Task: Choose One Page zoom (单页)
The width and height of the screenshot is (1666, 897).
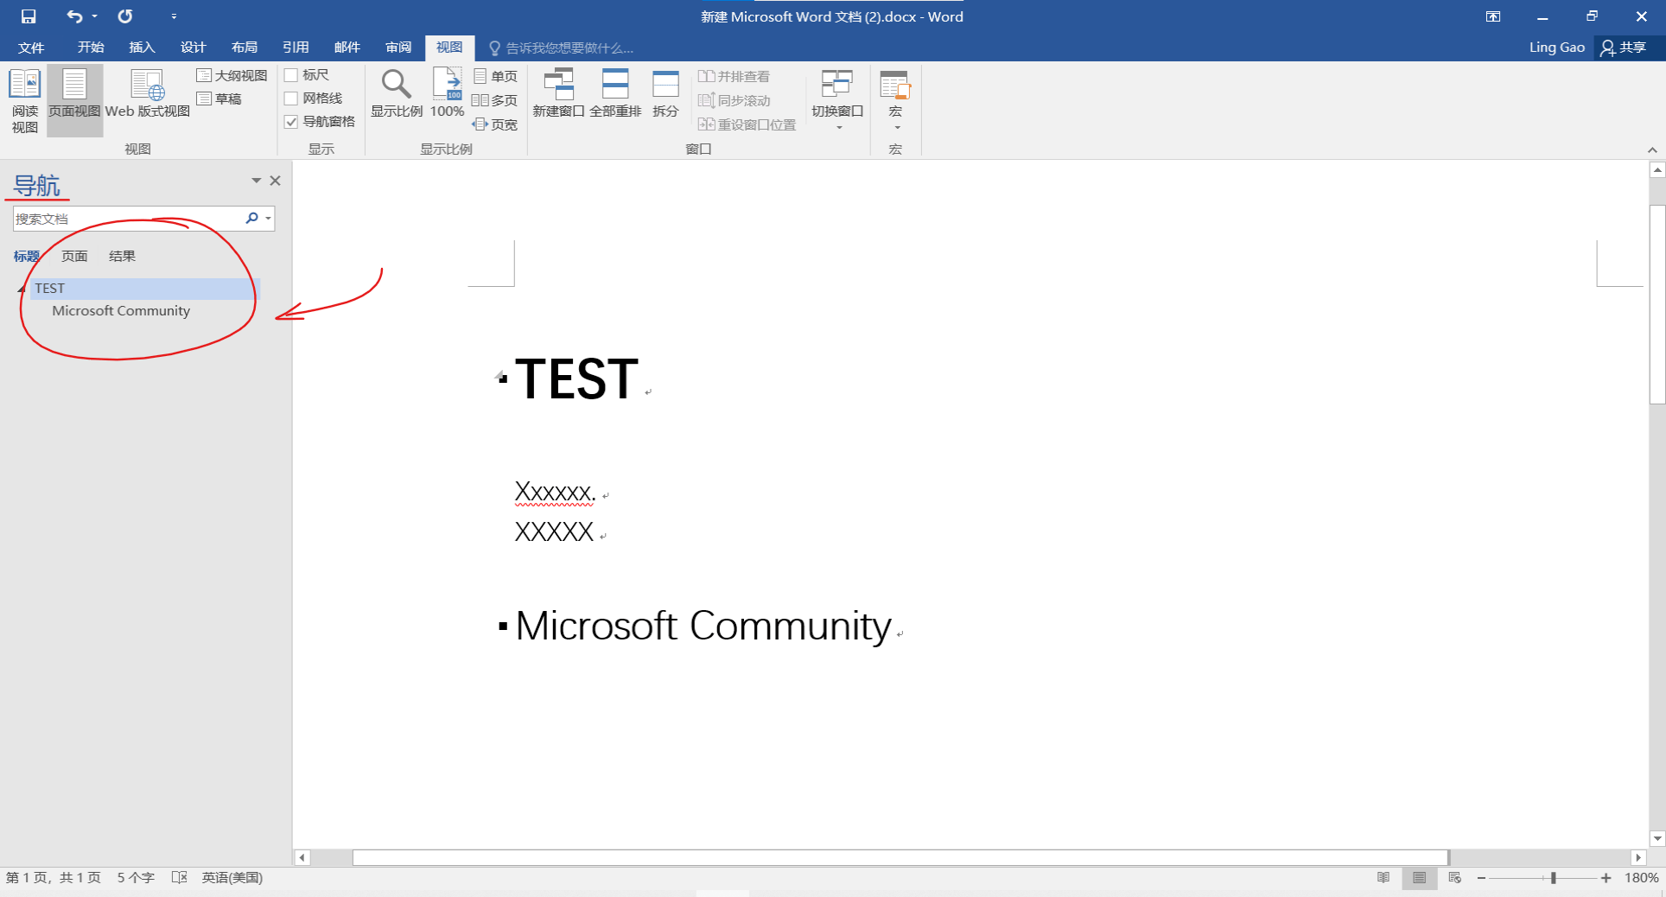Action: point(495,76)
